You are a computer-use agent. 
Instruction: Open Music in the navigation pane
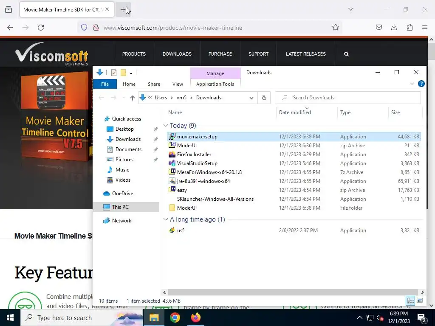122,170
